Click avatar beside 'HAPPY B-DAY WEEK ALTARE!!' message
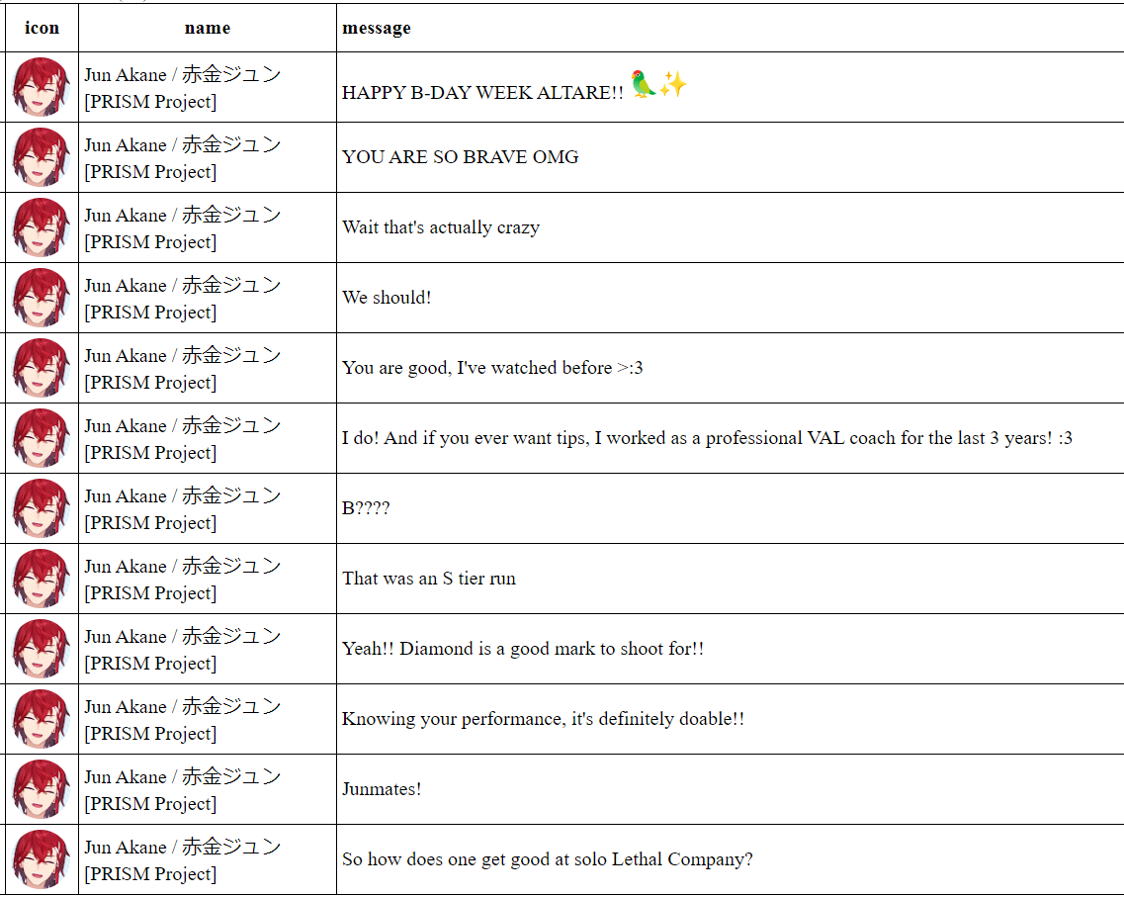This screenshot has width=1124, height=897. (x=42, y=87)
